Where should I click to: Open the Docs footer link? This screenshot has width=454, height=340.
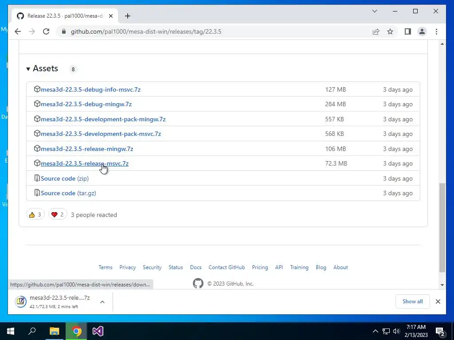(196, 267)
